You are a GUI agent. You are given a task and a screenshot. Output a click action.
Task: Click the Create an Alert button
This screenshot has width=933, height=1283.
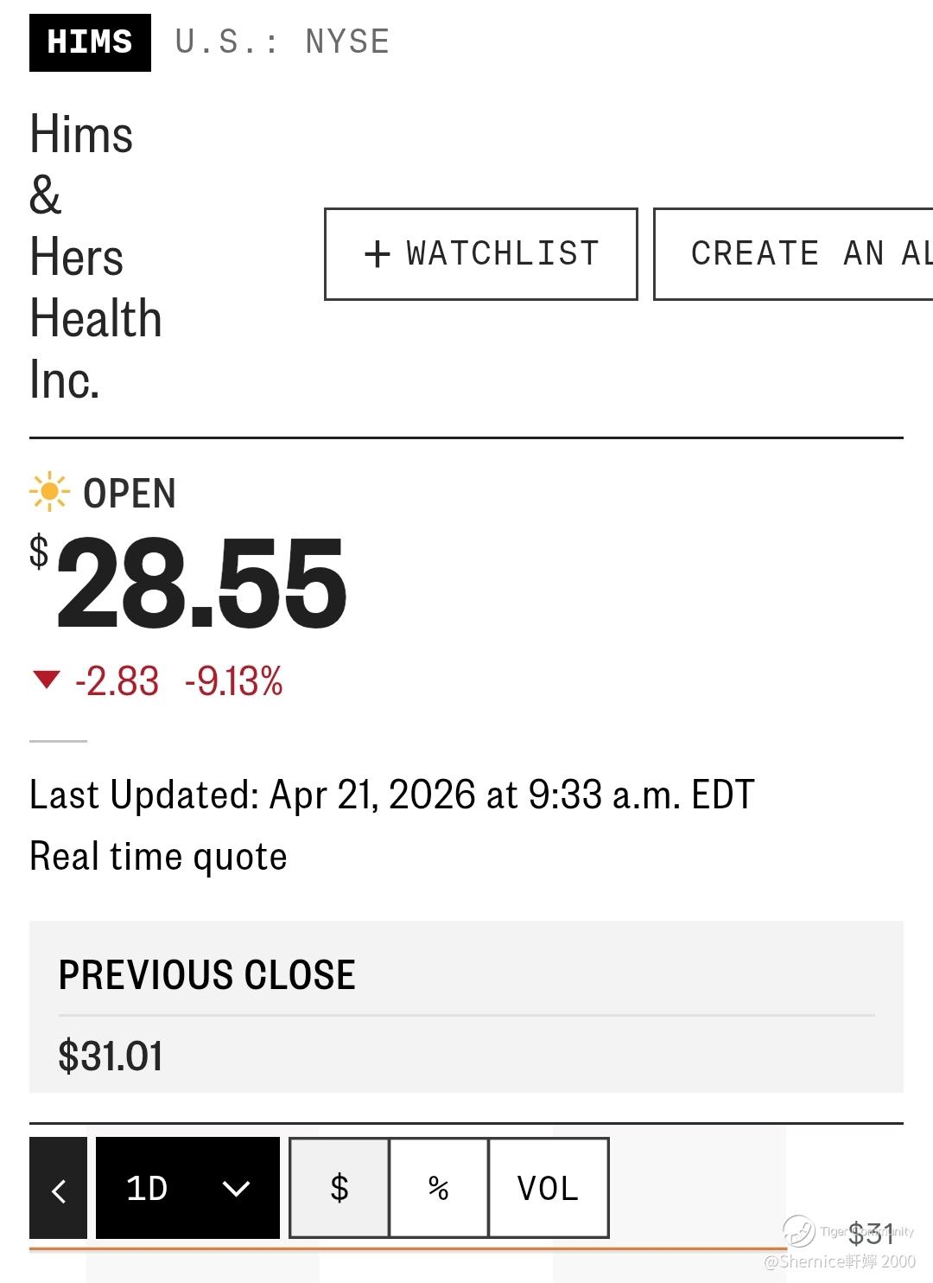tap(793, 254)
